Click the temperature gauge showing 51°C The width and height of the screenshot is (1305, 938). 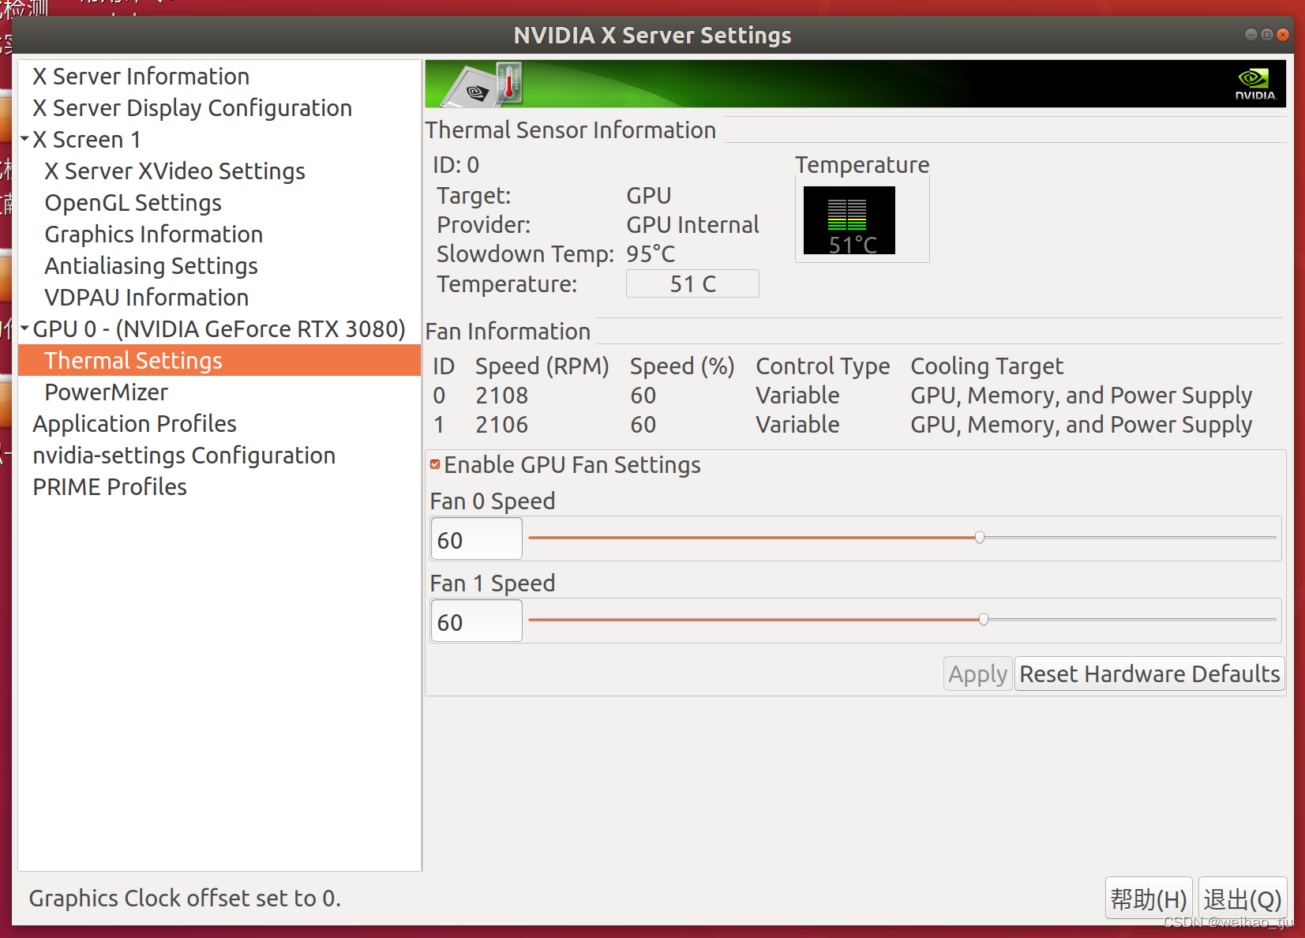(849, 220)
